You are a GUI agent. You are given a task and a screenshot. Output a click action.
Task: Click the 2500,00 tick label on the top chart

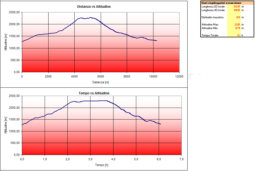point(14,12)
